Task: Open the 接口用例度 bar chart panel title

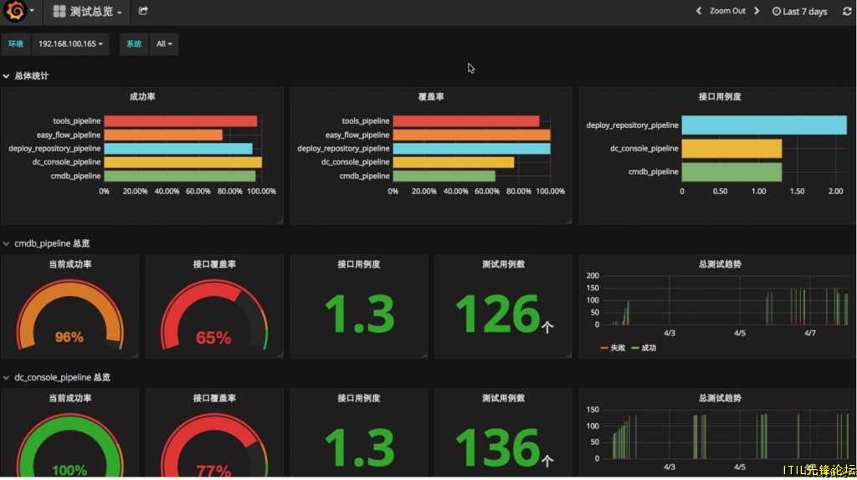Action: [719, 97]
